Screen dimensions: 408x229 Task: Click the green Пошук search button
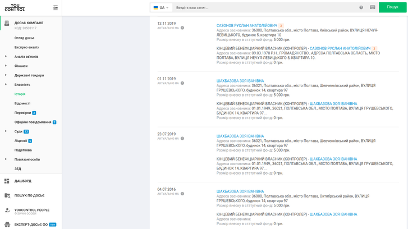pos(392,7)
